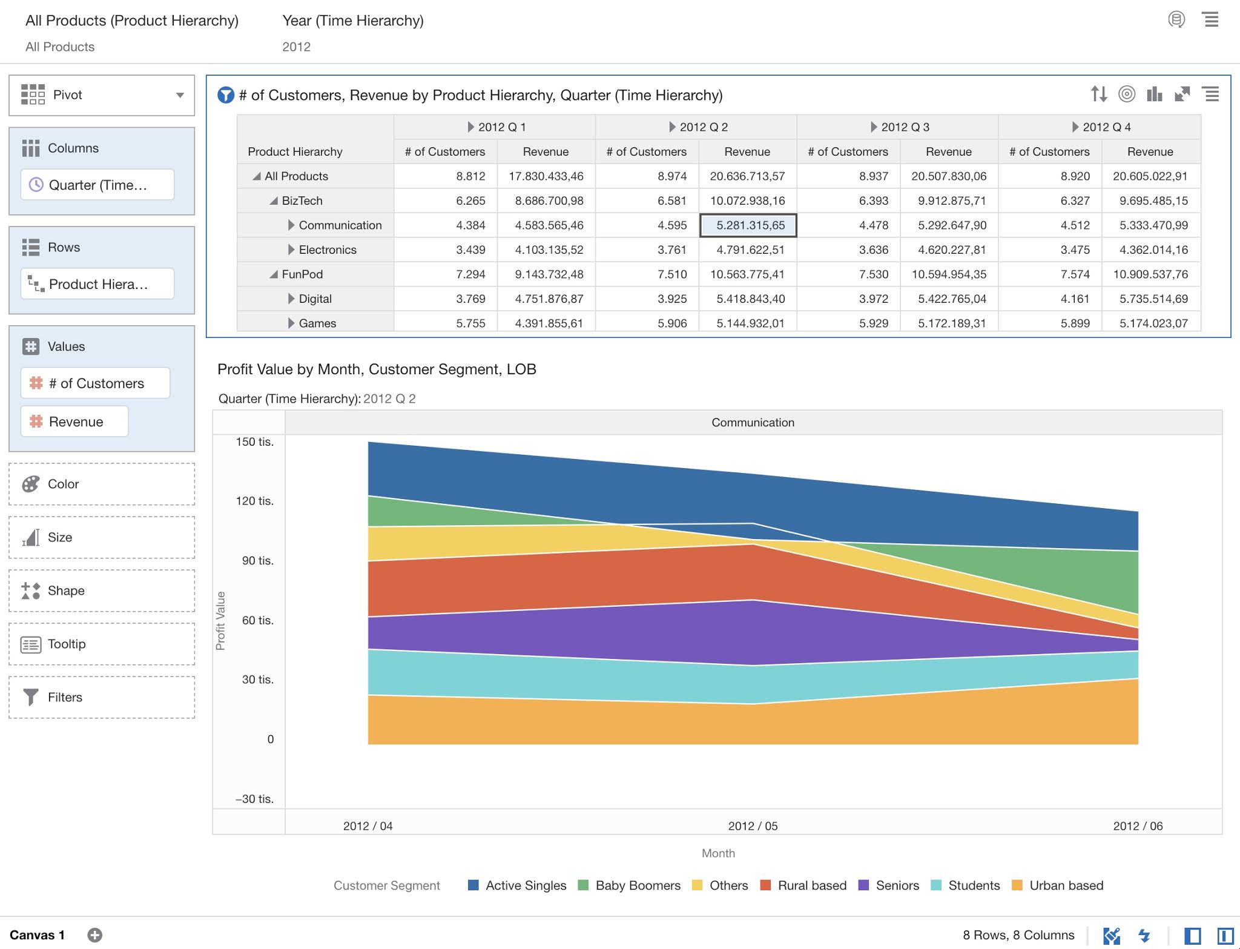Click the sort arrows icon on pivot
The height and width of the screenshot is (949, 1240).
pyautogui.click(x=1099, y=94)
